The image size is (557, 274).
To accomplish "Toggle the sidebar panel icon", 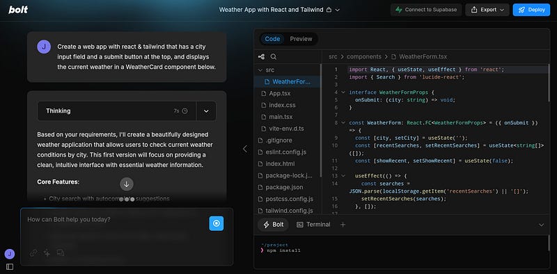I will pos(10,266).
